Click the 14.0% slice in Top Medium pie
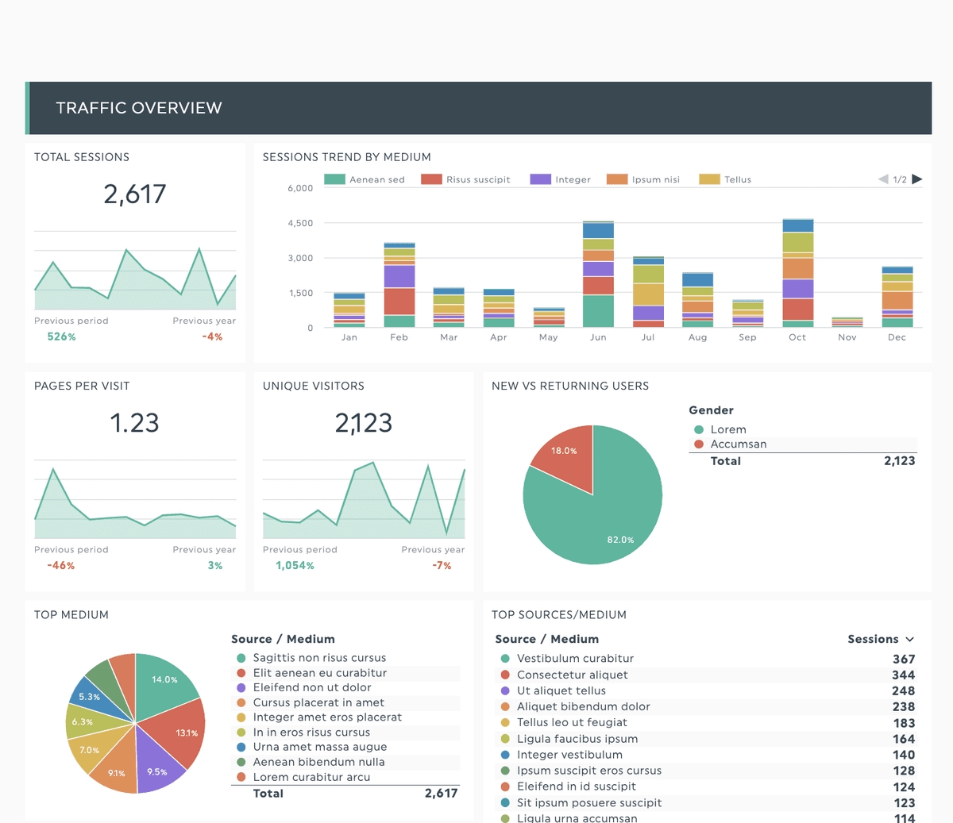Viewport: 953px width, 823px height. coord(163,683)
